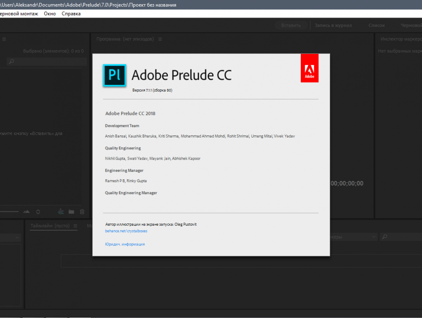
Task: Click the new bin folder icon
Action: coord(71,211)
